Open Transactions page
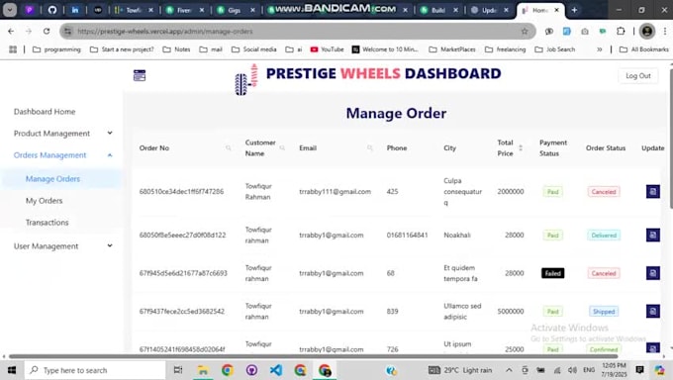The height and width of the screenshot is (380, 673). (x=48, y=223)
